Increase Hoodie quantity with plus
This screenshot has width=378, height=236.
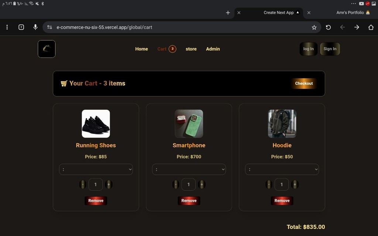295,184
